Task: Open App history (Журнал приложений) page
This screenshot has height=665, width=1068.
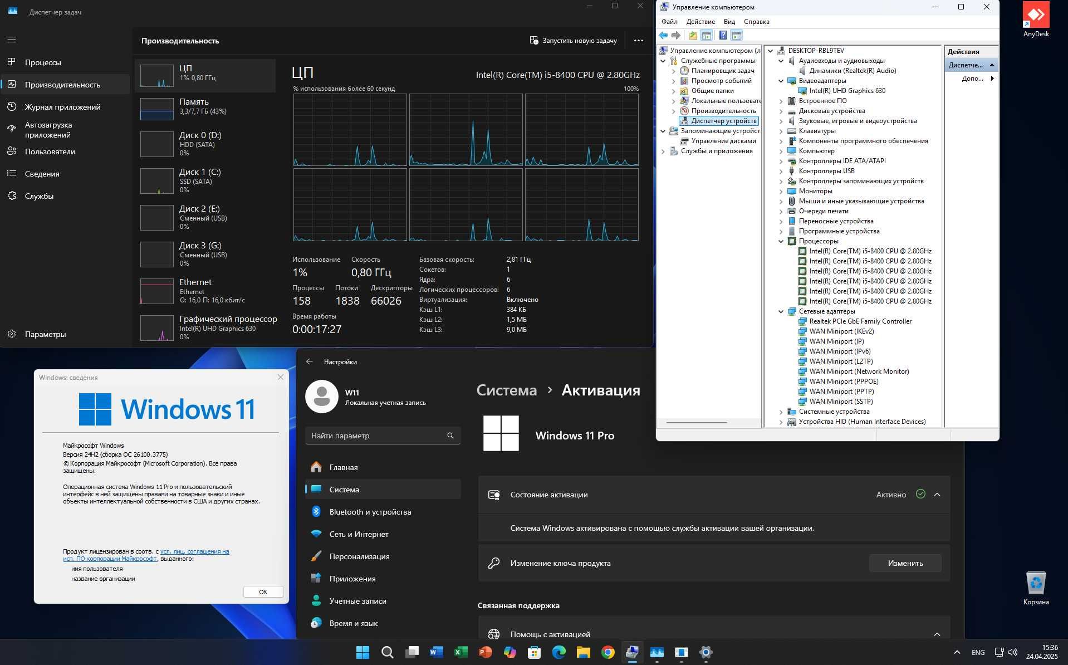Action: pyautogui.click(x=65, y=107)
